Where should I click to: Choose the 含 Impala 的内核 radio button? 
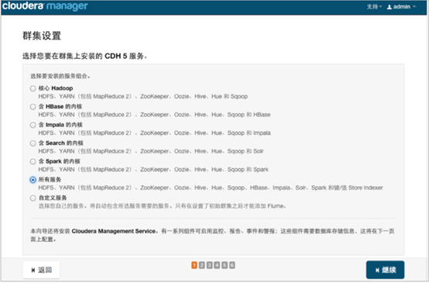click(x=33, y=125)
